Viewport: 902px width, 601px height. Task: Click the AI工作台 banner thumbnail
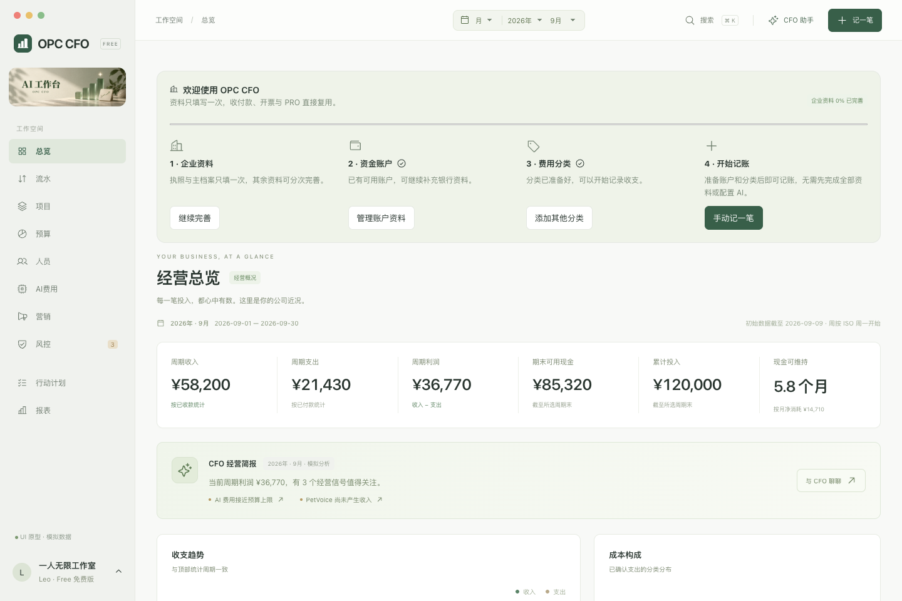(x=67, y=87)
